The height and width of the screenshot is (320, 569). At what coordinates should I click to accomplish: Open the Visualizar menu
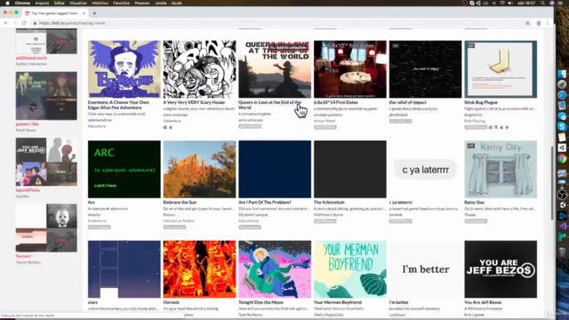(78, 3)
